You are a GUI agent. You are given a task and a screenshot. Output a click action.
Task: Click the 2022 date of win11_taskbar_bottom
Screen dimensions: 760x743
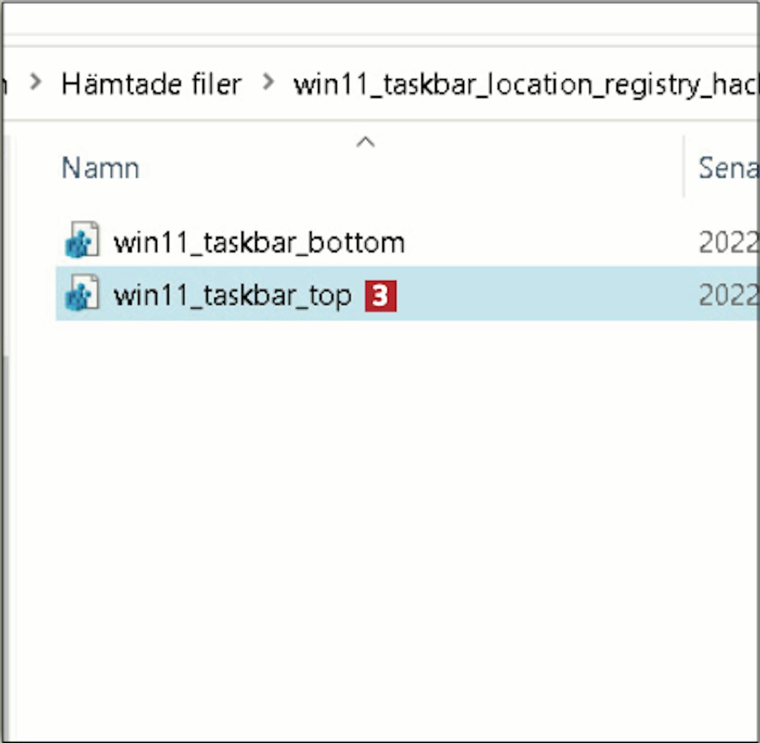coord(729,242)
